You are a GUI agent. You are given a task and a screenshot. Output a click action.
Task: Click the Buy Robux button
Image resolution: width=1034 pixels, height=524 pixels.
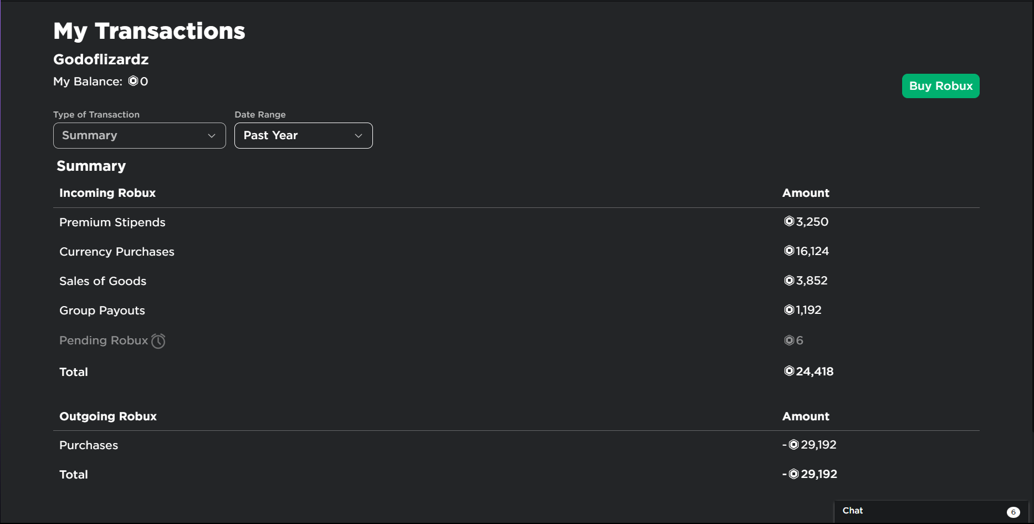pyautogui.click(x=940, y=86)
